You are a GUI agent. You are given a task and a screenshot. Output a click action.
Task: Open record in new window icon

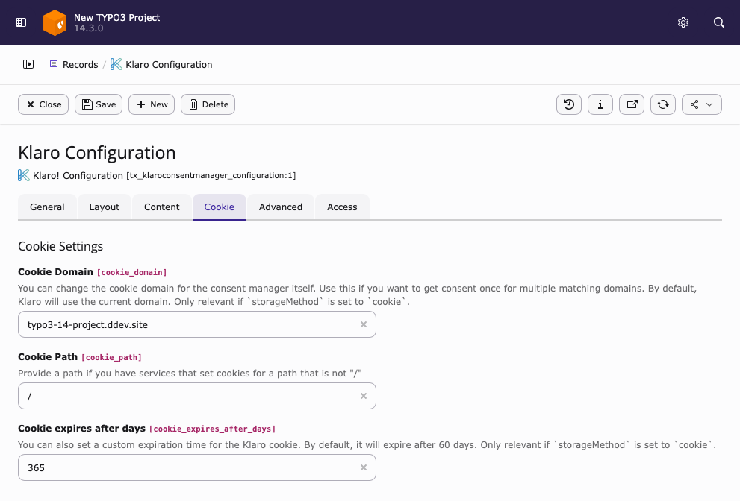pos(632,104)
